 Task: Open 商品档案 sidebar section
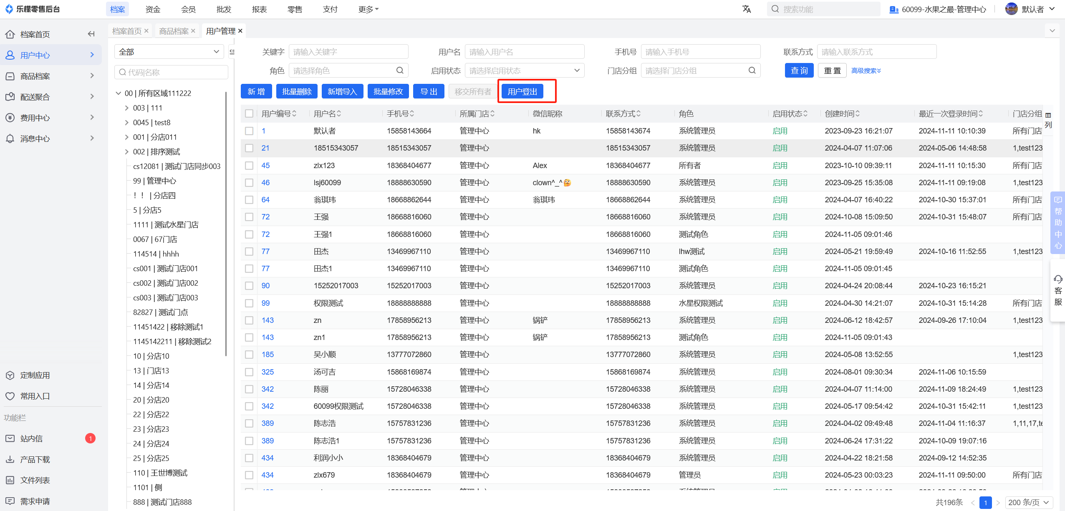click(50, 76)
